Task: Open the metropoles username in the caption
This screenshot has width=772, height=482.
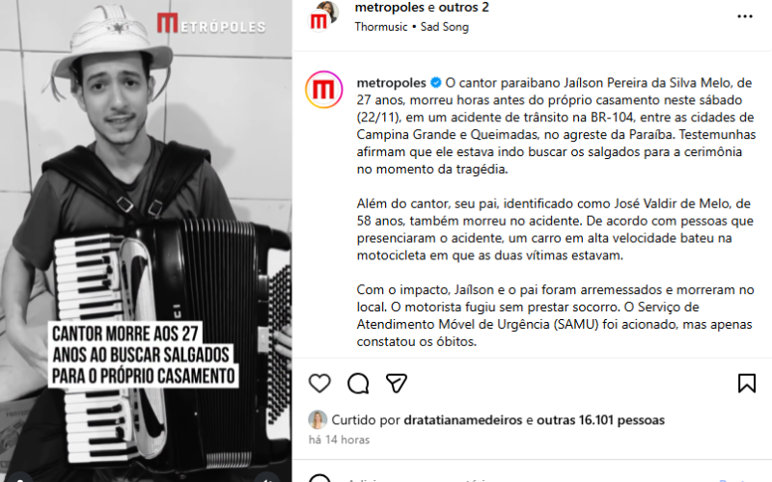Action: pyautogui.click(x=392, y=83)
